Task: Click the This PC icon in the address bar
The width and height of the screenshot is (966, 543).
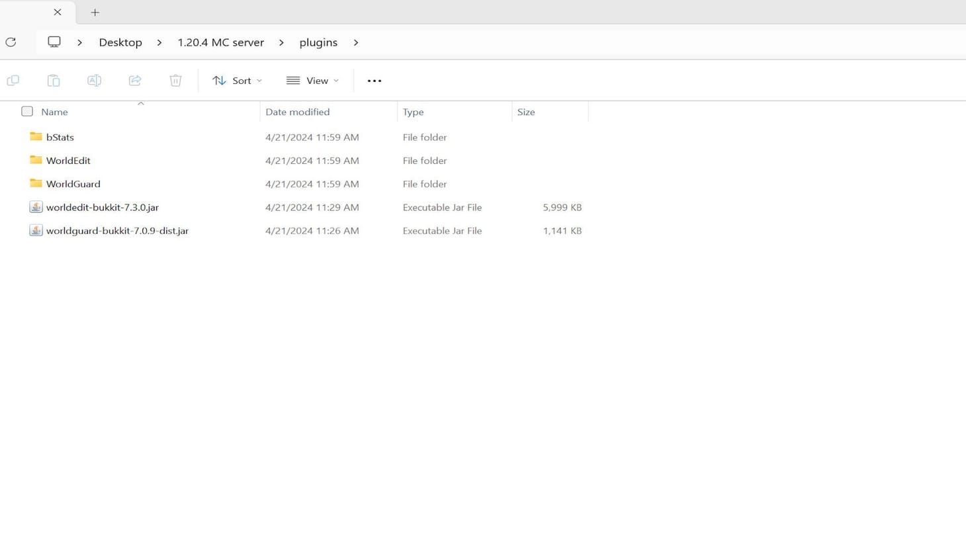Action: click(x=54, y=42)
